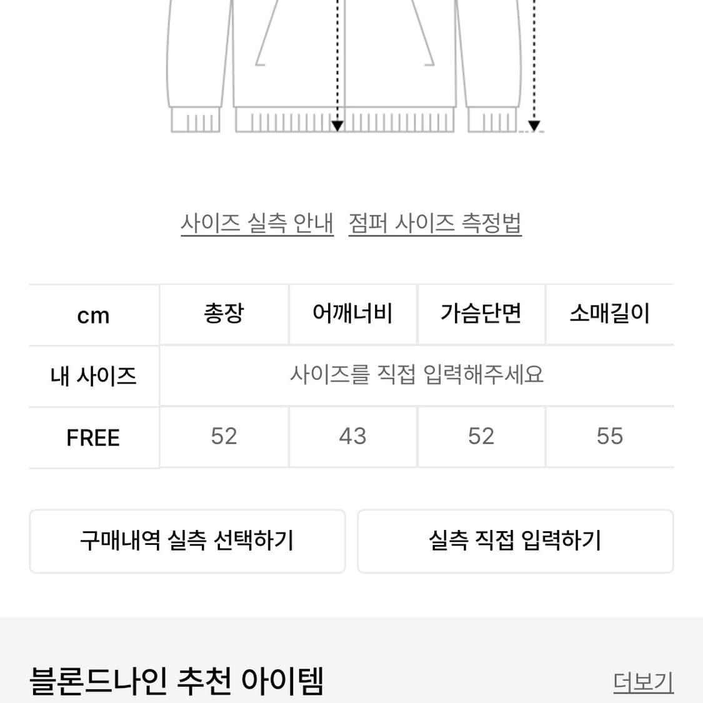Select the 어깨너비 value 43
This screenshot has width=703, height=703.
pyautogui.click(x=352, y=437)
